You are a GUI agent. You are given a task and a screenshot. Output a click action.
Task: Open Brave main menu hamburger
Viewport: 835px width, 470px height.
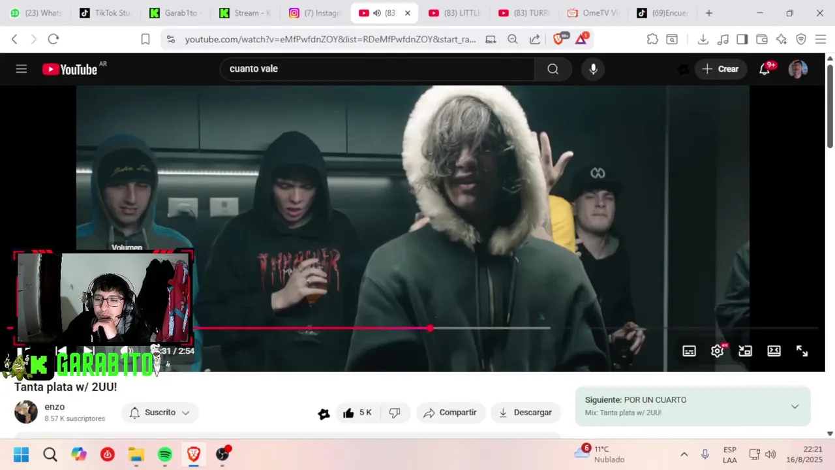pyautogui.click(x=821, y=39)
